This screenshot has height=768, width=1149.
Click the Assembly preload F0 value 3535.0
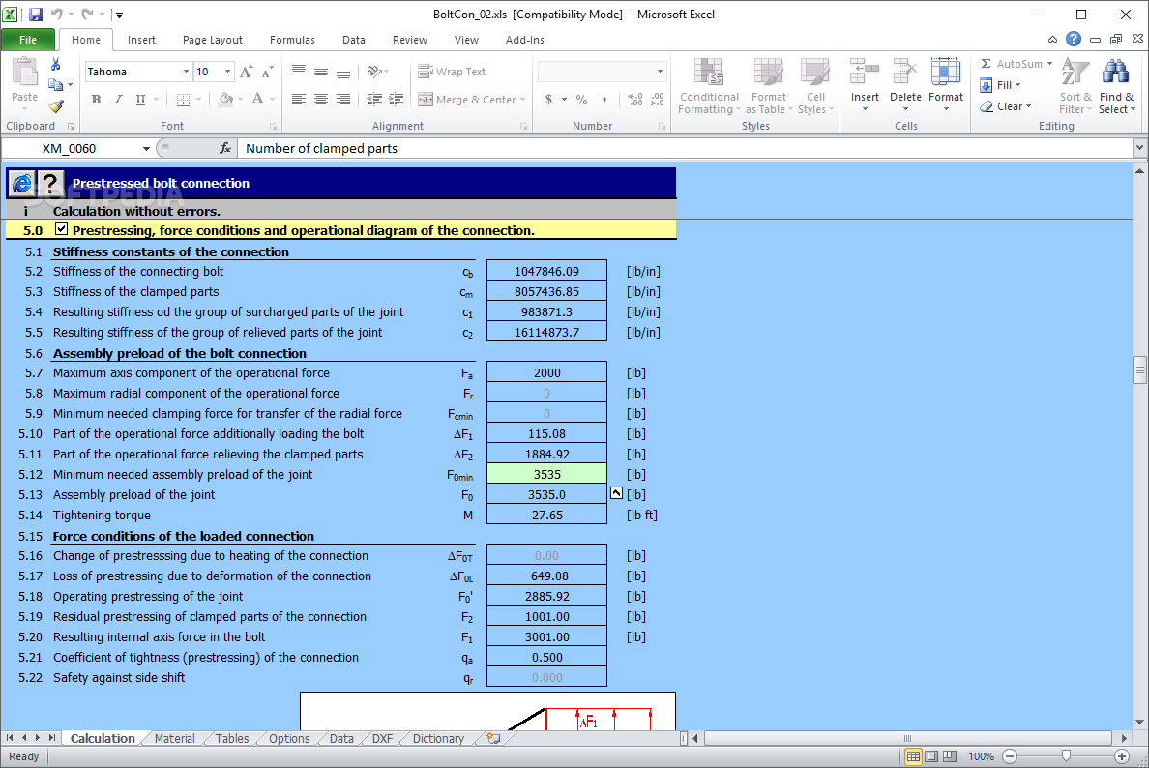pyautogui.click(x=546, y=494)
